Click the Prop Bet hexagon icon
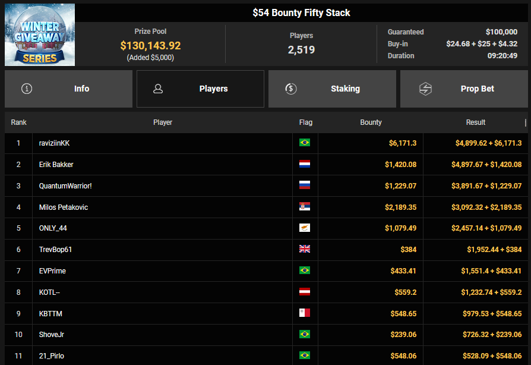The width and height of the screenshot is (531, 365). (x=425, y=89)
